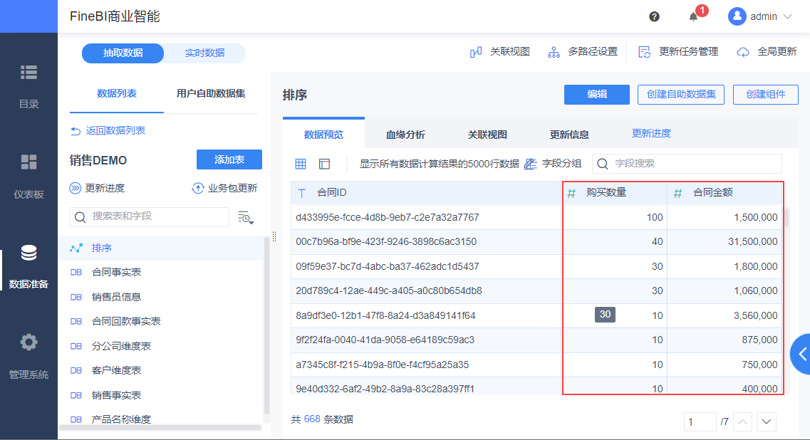Viewport: 810px width, 440px height.
Task: Click the numeric type icon of 购买数量
Action: coord(571,193)
